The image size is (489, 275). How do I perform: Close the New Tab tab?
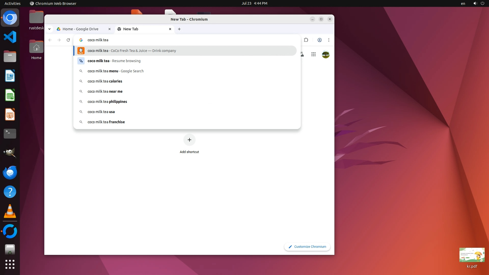(x=170, y=29)
